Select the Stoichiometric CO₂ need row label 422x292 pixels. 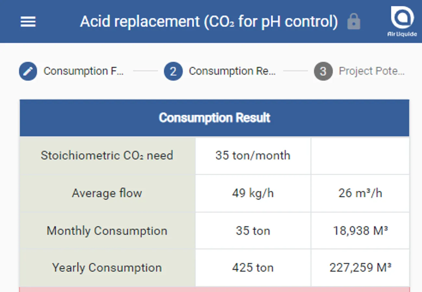coord(107,155)
